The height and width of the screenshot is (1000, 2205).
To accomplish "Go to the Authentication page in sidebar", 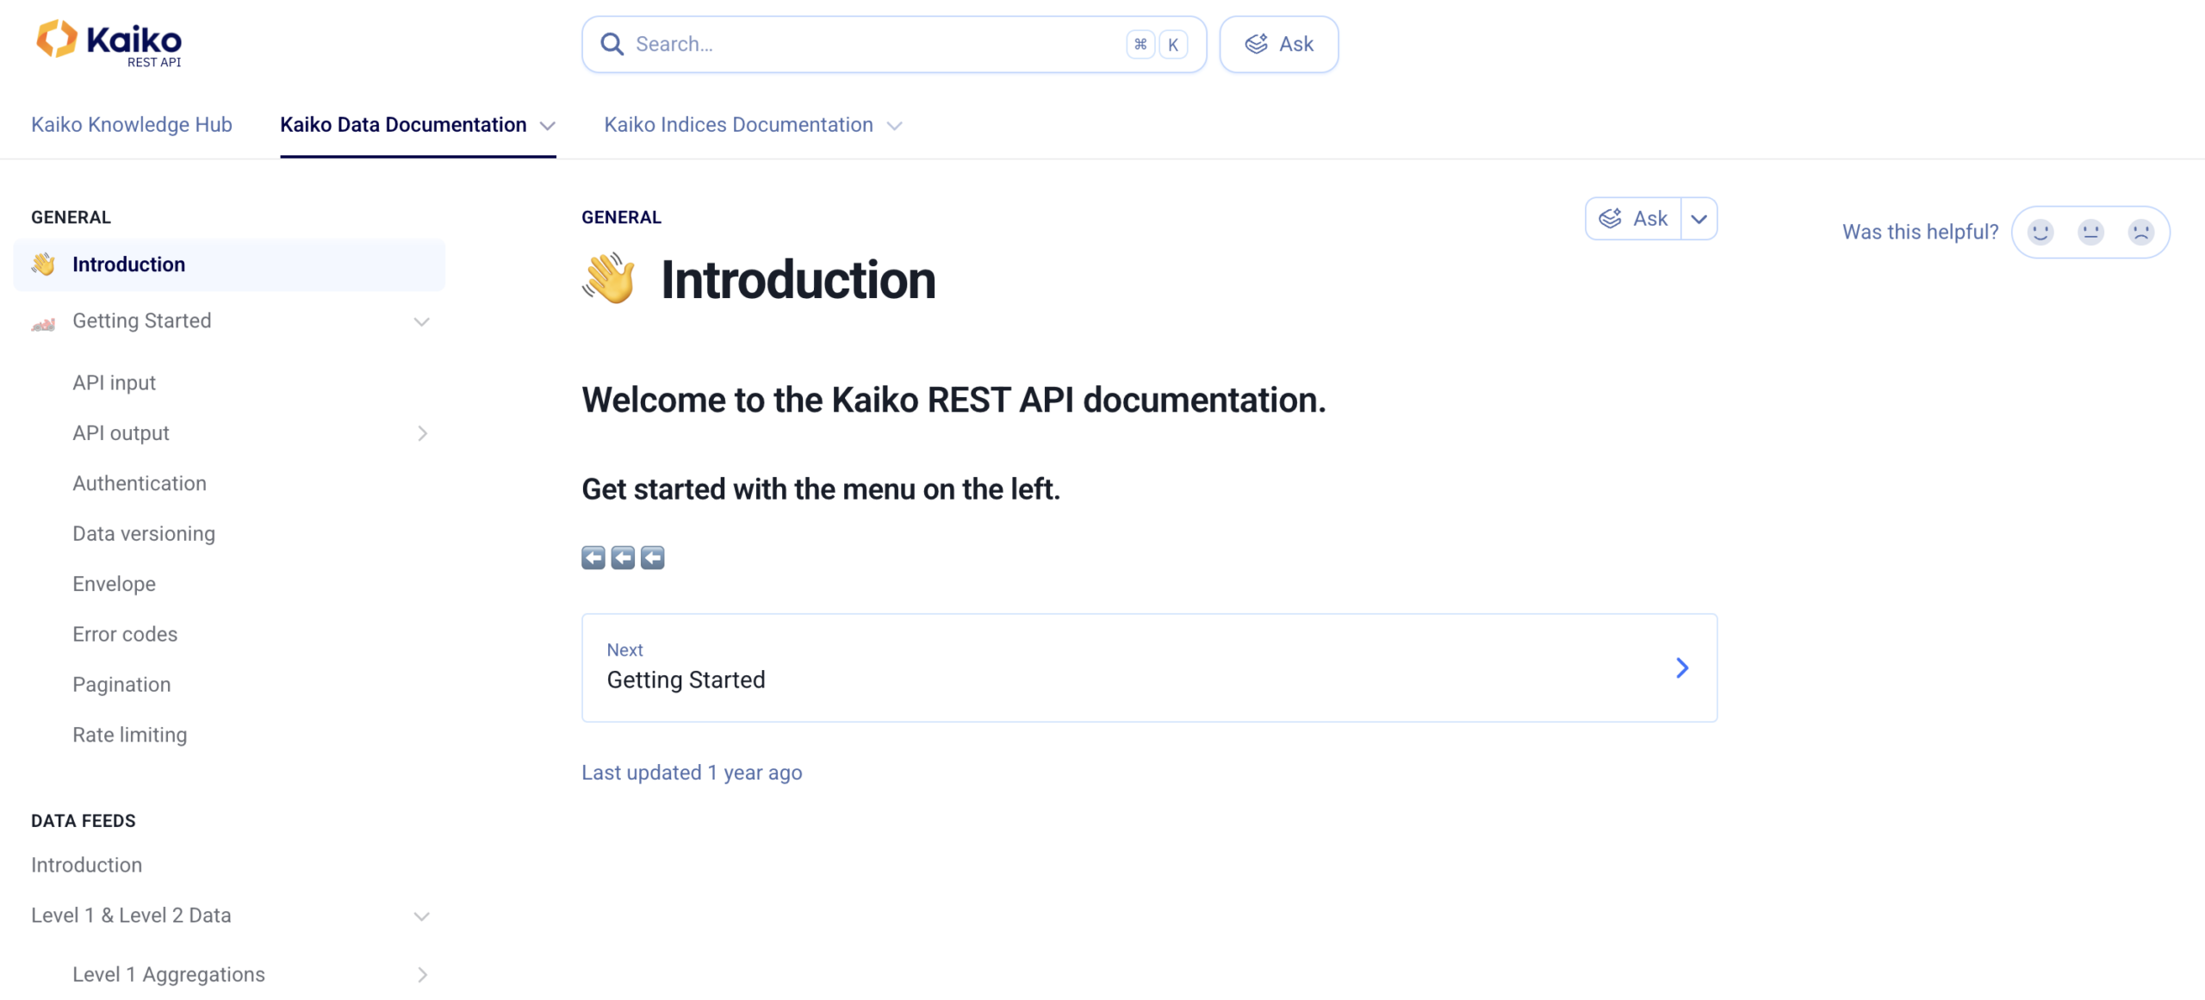I will coord(140,483).
